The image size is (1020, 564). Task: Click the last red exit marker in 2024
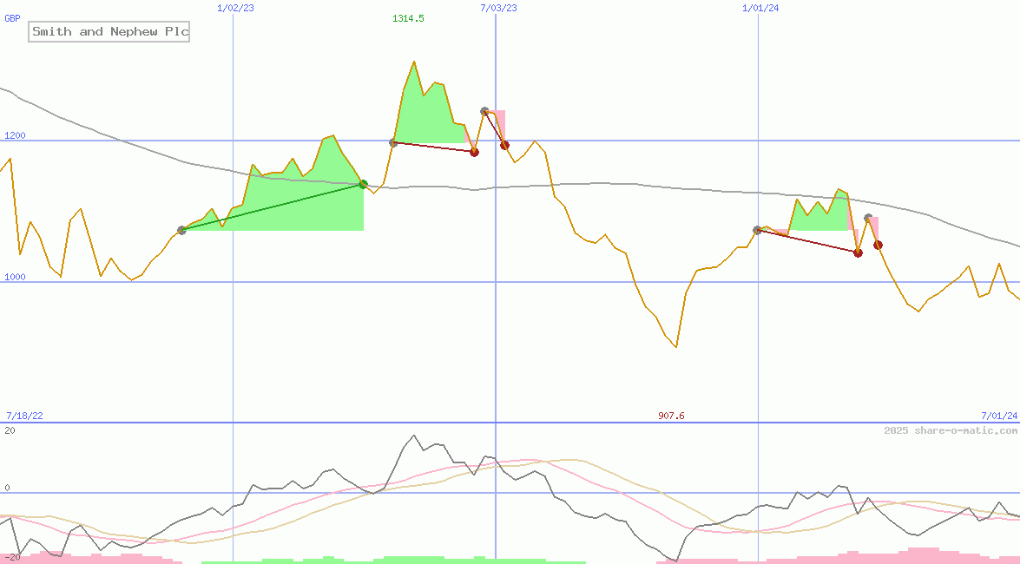(879, 246)
